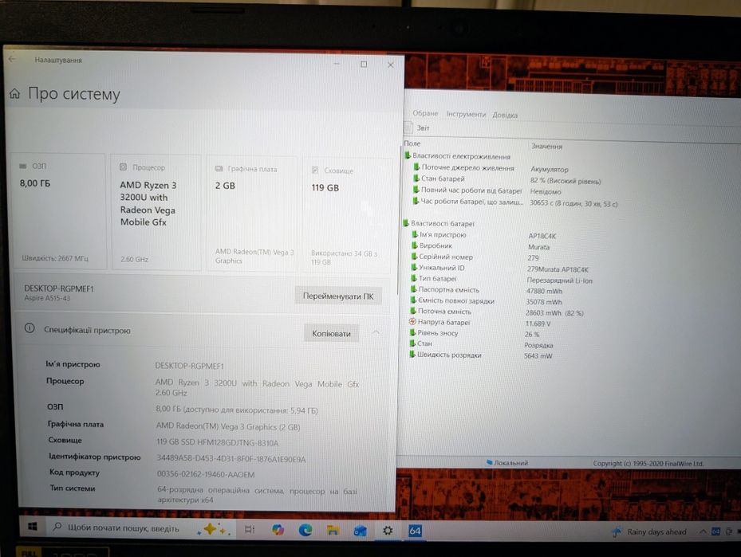Viewport: 741px width, 557px height.
Task: Click the Settings gear on the taskbar
Action: [388, 531]
